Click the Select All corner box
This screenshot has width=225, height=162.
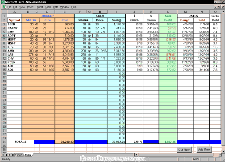coord(4,12)
